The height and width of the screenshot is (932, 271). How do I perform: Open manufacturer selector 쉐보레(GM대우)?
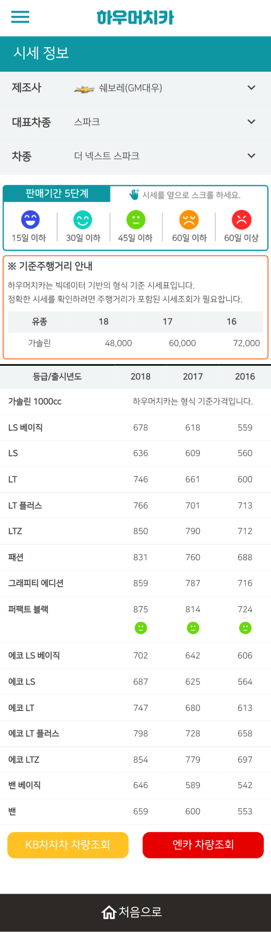(x=135, y=89)
